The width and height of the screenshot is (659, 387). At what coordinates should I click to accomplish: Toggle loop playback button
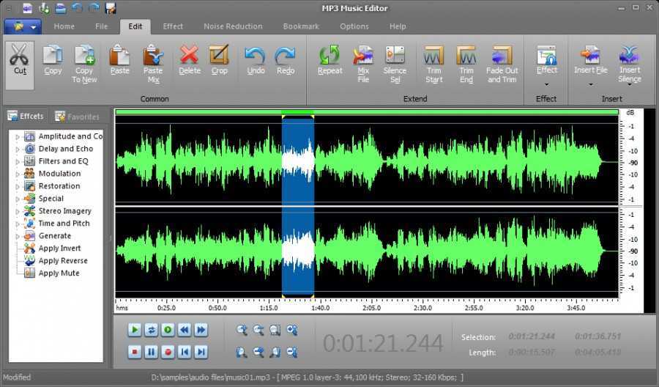(151, 330)
